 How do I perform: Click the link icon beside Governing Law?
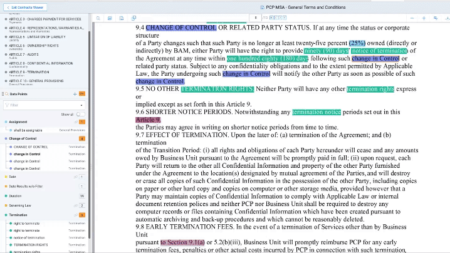(75, 205)
